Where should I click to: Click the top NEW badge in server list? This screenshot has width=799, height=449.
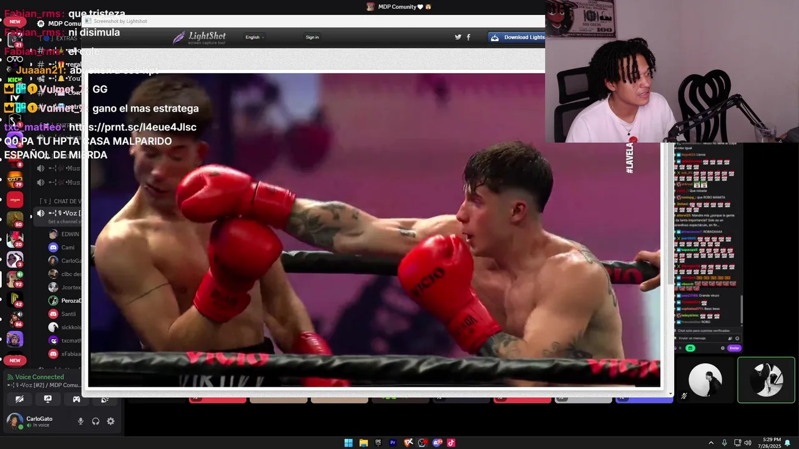15,21
